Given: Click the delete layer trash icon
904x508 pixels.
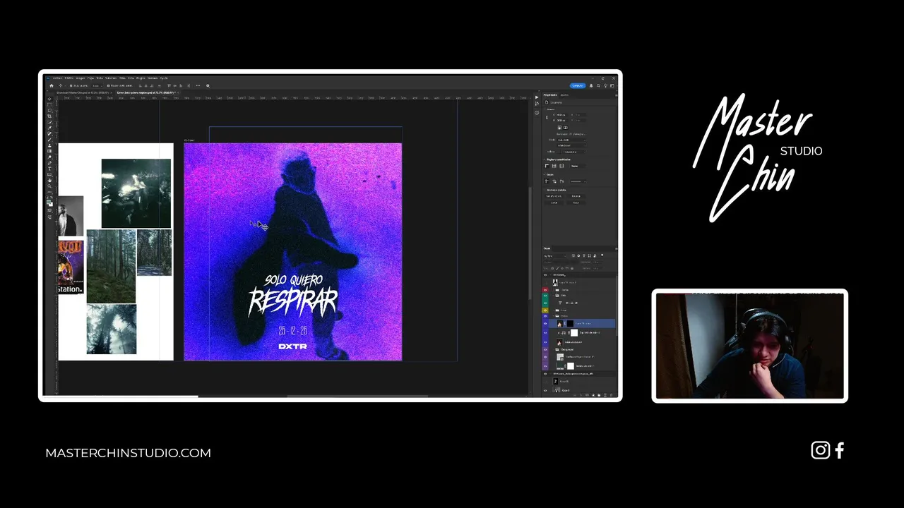Looking at the screenshot, I should pos(611,395).
